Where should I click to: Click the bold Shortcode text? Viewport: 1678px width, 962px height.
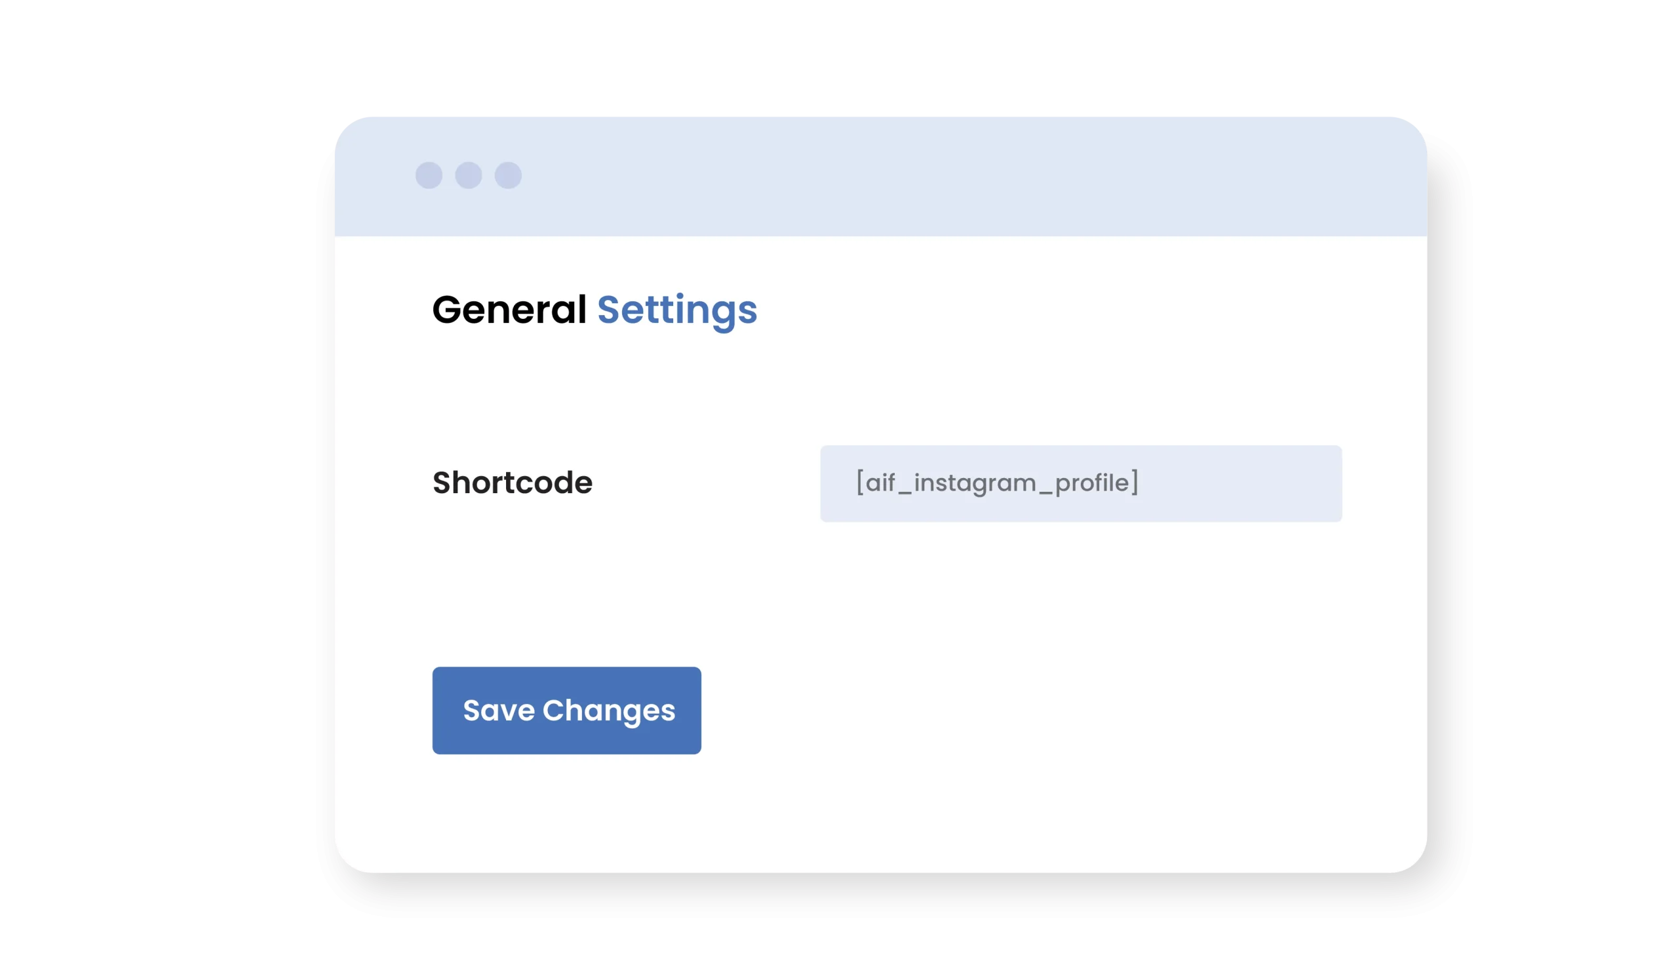tap(512, 483)
